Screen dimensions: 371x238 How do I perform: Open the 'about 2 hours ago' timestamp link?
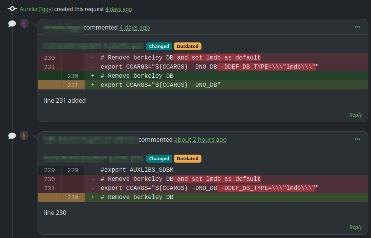click(x=200, y=139)
